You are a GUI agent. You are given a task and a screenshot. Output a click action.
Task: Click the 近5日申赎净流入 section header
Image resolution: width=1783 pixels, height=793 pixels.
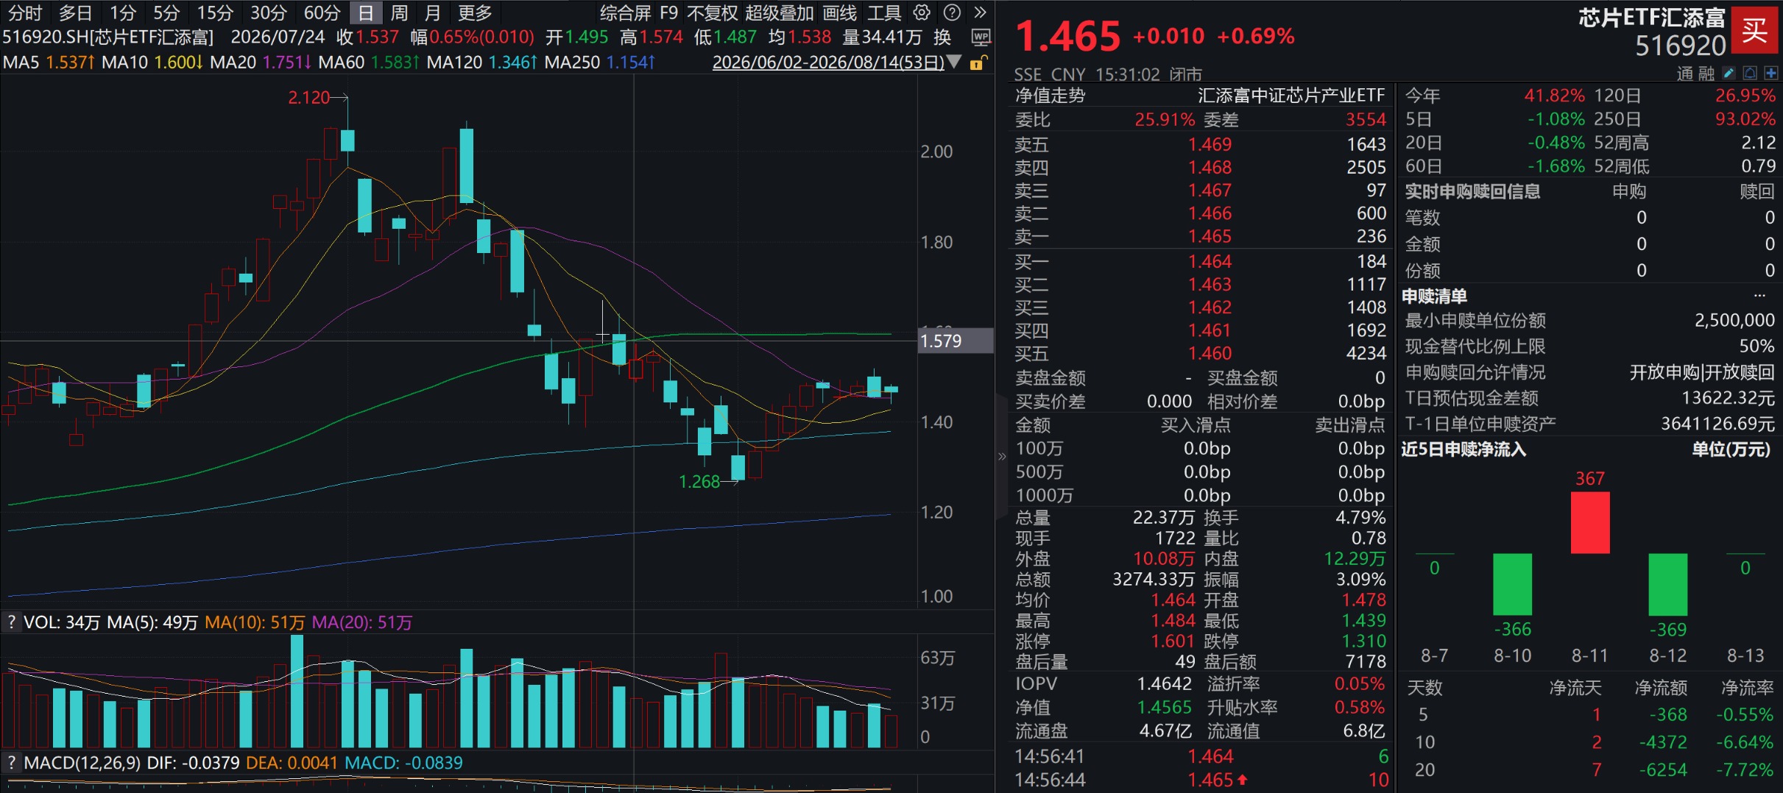(x=1464, y=449)
